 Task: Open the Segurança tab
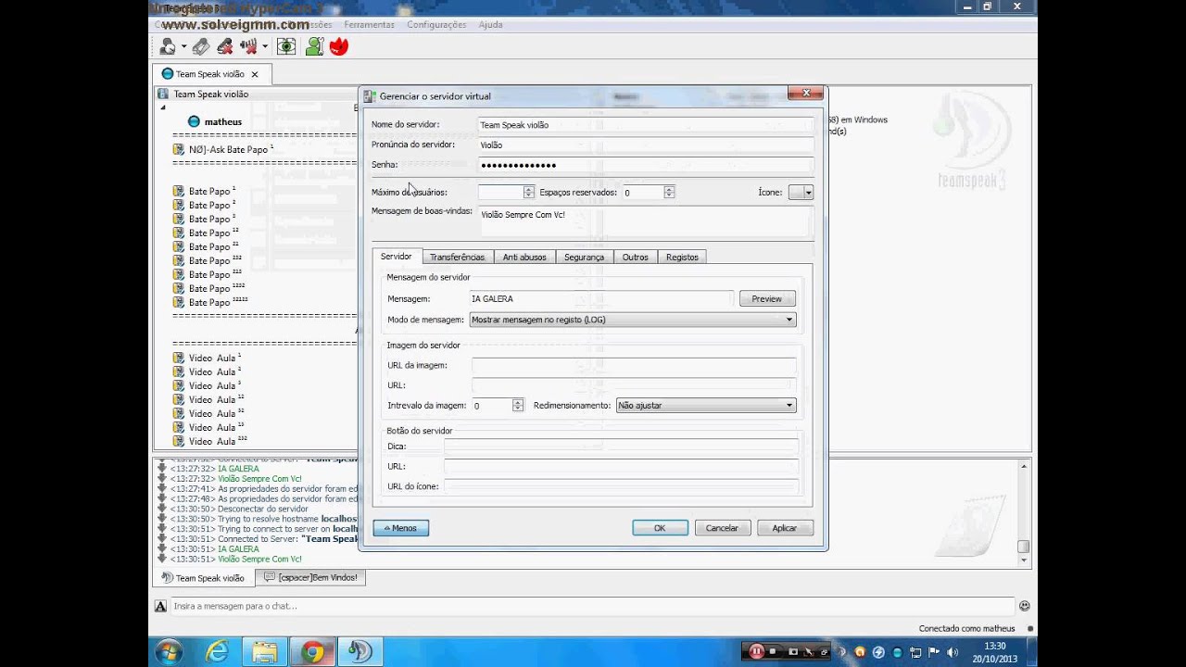coord(584,257)
